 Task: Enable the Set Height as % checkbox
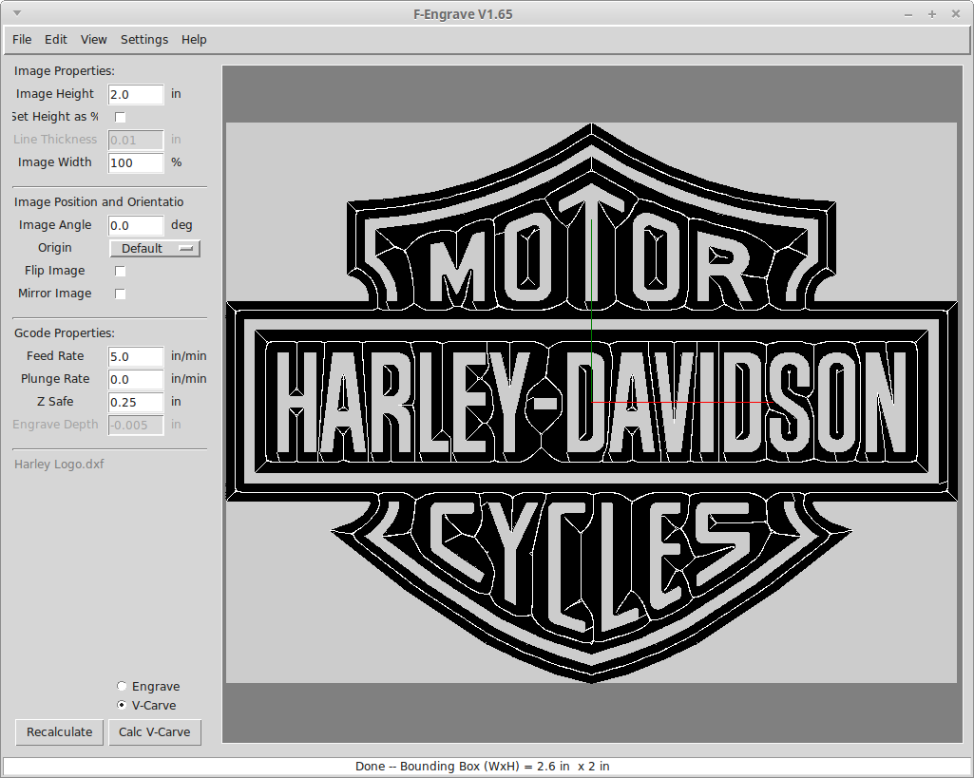(121, 117)
